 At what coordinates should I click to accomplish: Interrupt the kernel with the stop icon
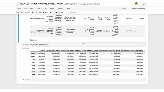pyautogui.click(x=50, y=13)
